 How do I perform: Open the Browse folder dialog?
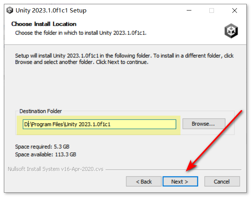click(x=204, y=124)
